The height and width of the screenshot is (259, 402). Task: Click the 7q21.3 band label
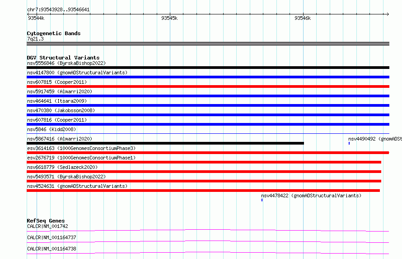click(x=35, y=39)
